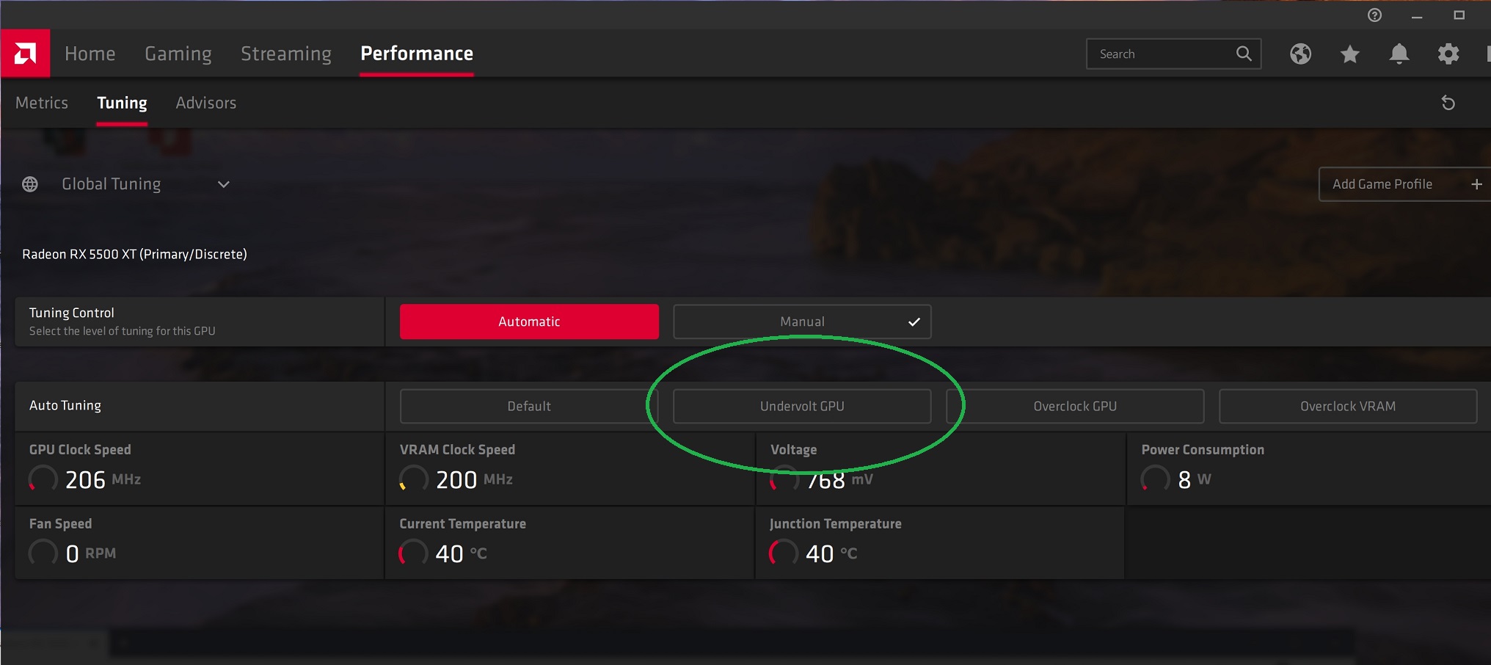This screenshot has height=665, width=1491.
Task: Expand the Global Tuning dropdown chevron
Action: [224, 184]
